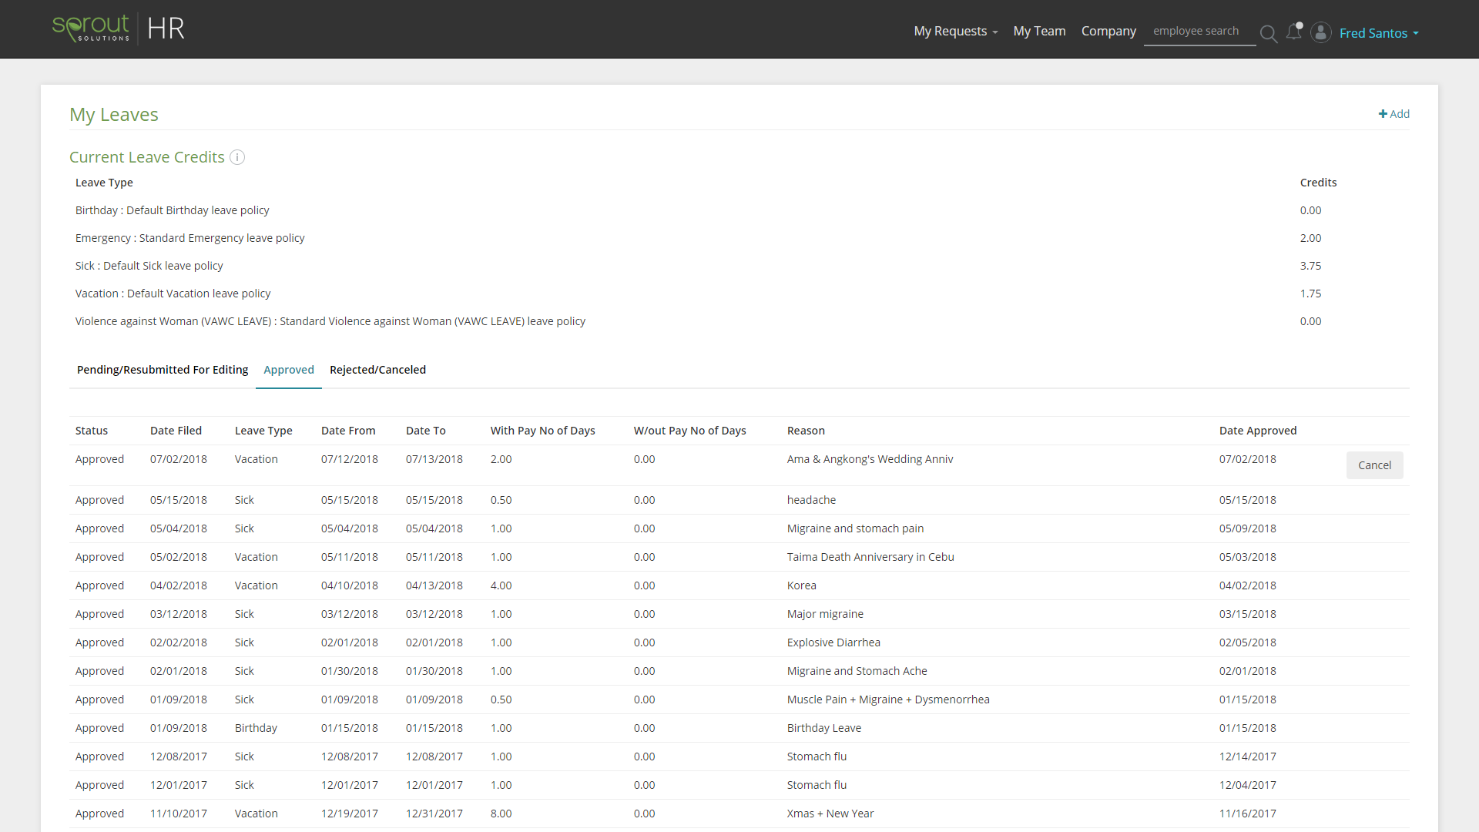Click the search magnifying glass icon
The width and height of the screenshot is (1479, 832).
tap(1268, 34)
